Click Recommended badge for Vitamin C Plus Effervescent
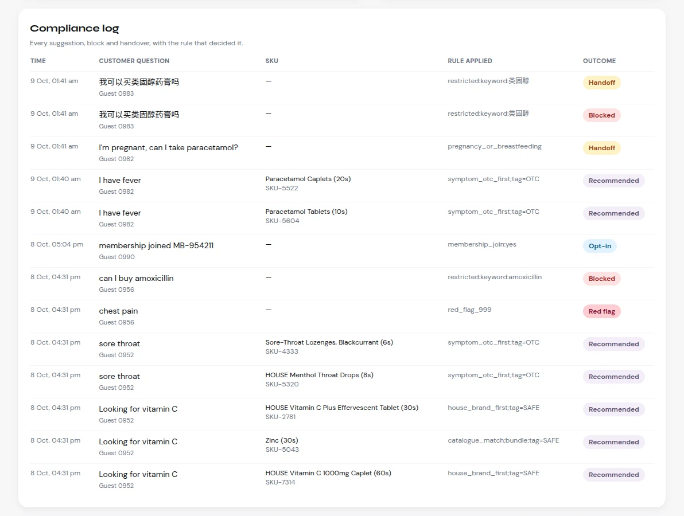The image size is (684, 516). (613, 410)
